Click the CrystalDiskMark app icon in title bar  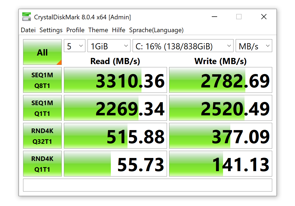click(26, 17)
